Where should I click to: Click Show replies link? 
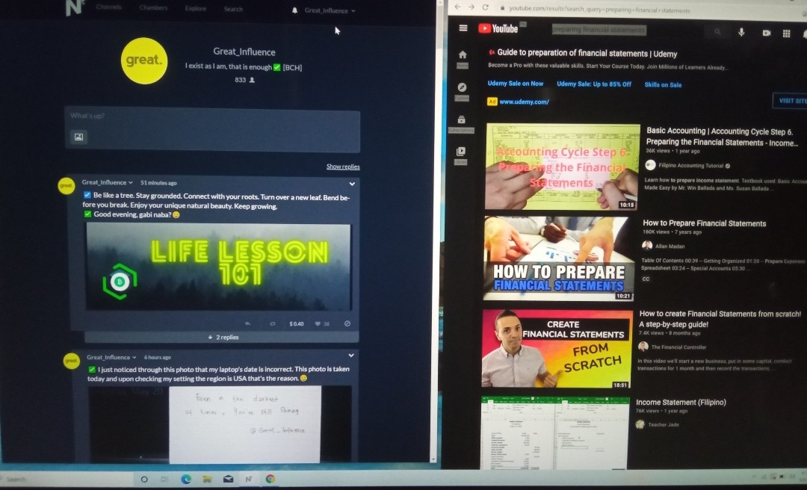(x=343, y=167)
